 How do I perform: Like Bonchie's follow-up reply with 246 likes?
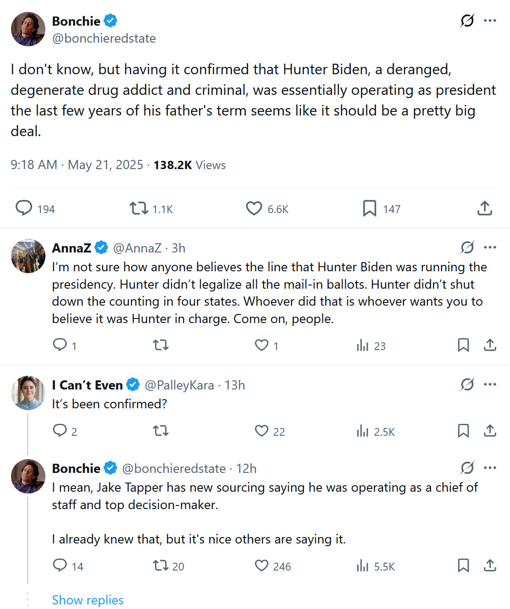(x=261, y=565)
